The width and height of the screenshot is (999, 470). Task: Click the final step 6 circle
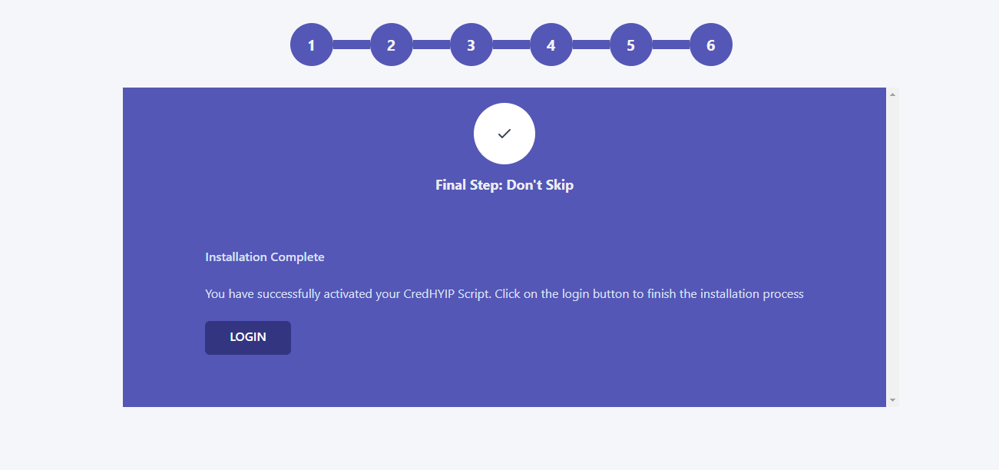tap(711, 45)
